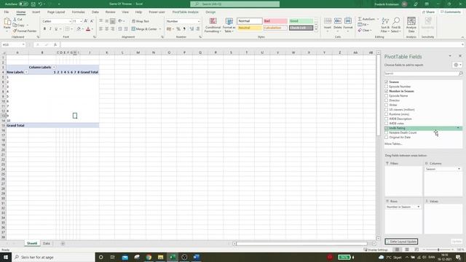Apply percent style format

[x=178, y=29]
